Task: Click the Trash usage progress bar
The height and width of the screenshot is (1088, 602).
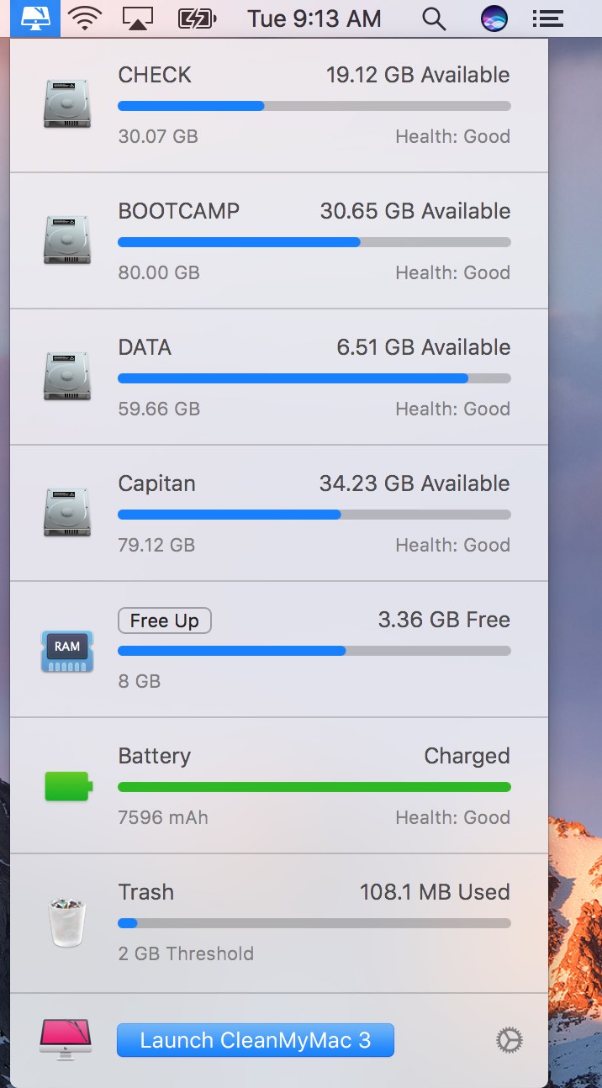Action: click(314, 923)
